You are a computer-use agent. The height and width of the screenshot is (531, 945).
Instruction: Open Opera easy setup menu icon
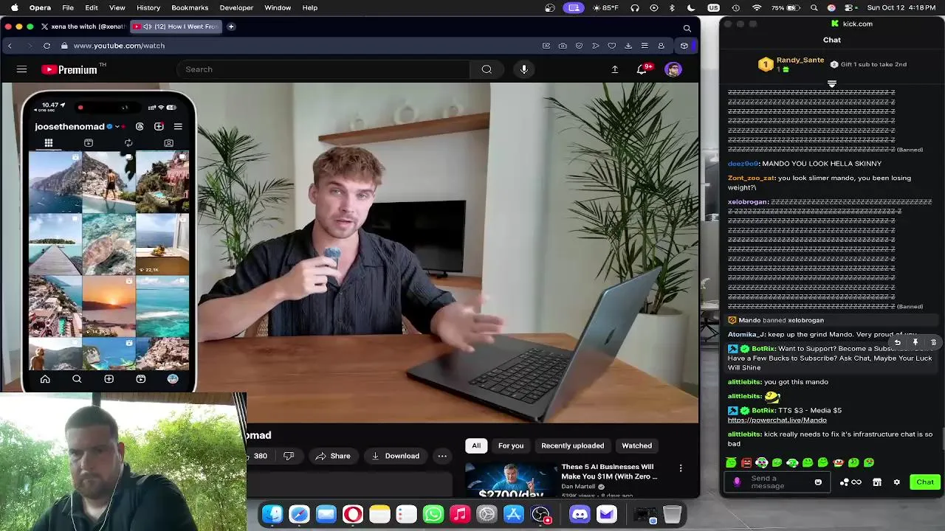645,46
